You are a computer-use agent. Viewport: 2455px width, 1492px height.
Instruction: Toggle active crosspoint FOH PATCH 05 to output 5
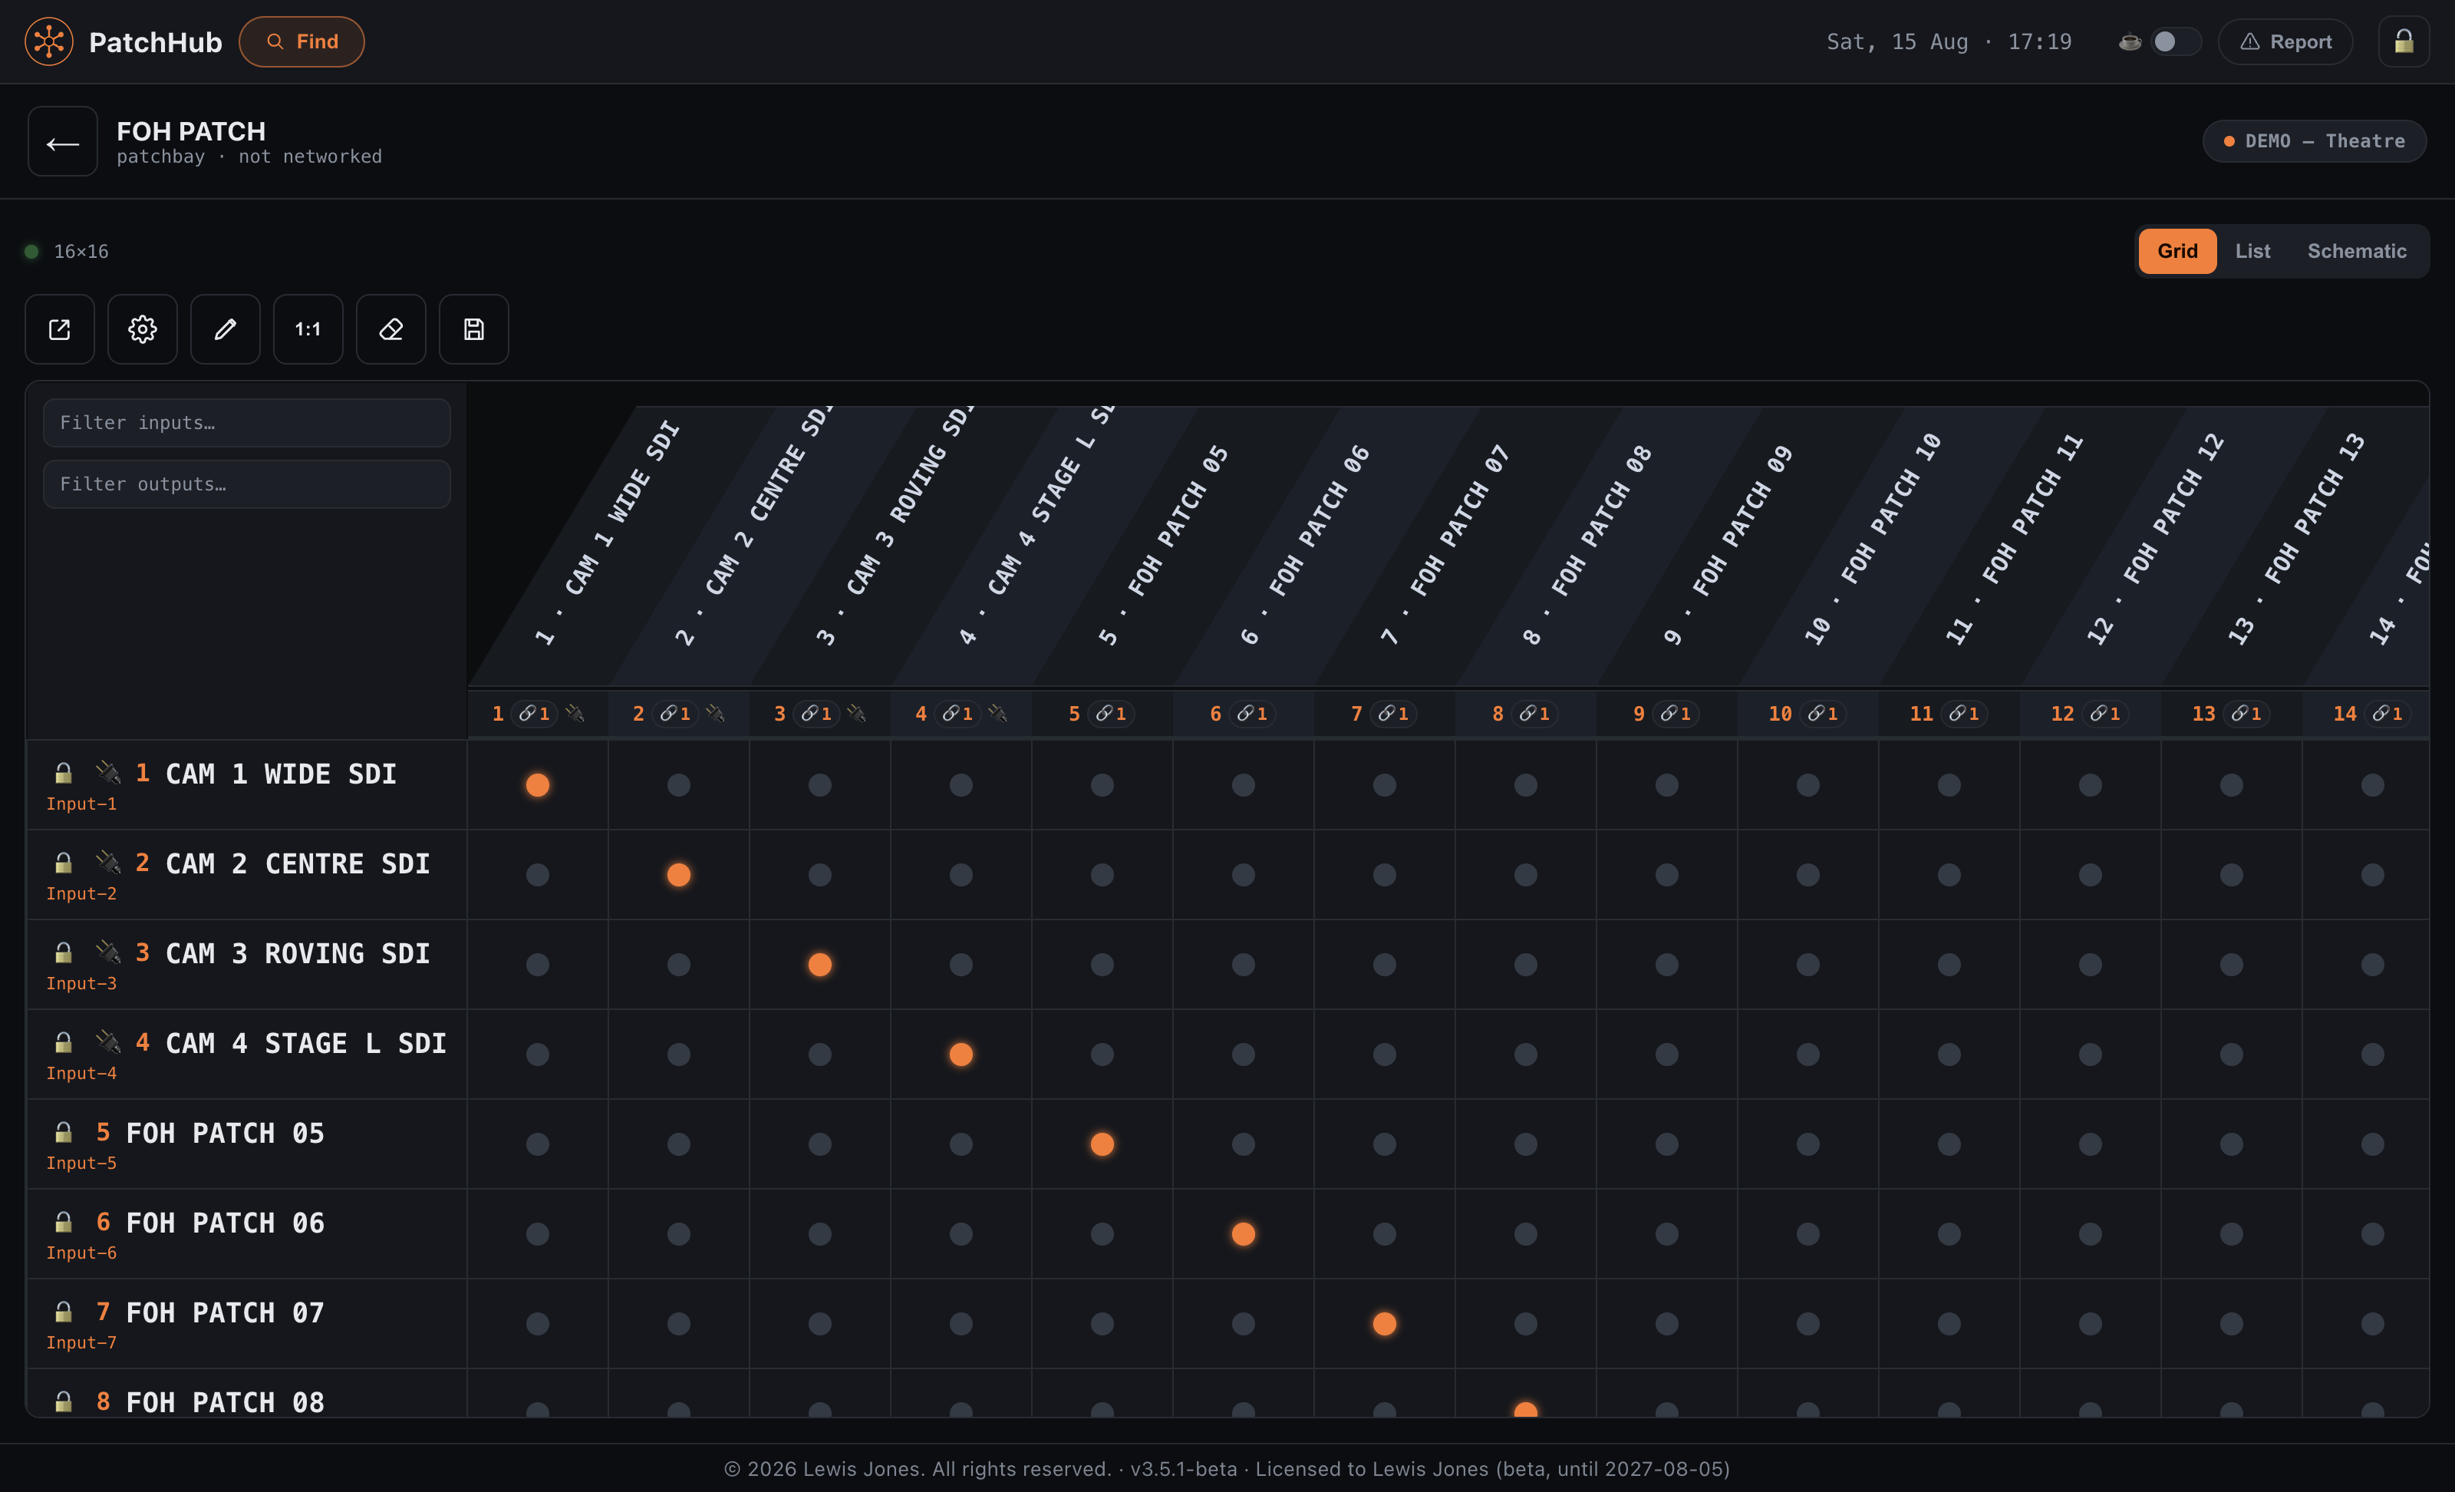pos(1102,1144)
